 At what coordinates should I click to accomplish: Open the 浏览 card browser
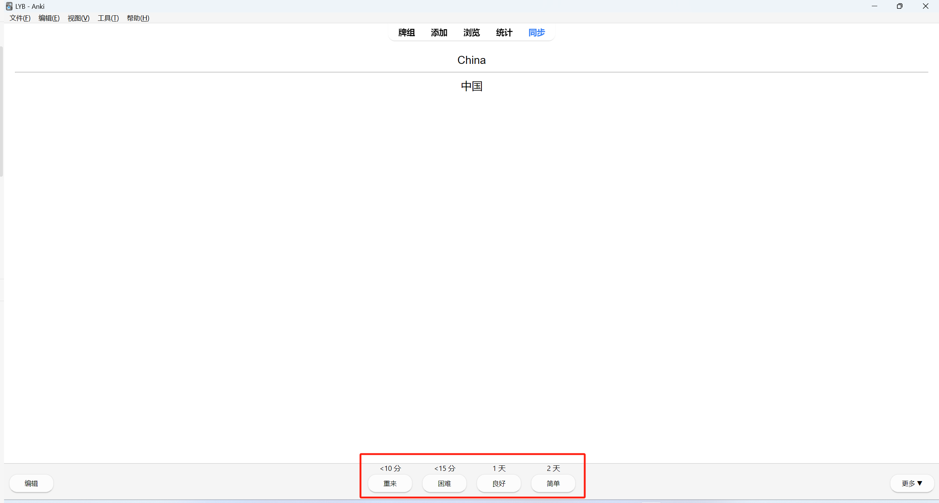pos(472,32)
